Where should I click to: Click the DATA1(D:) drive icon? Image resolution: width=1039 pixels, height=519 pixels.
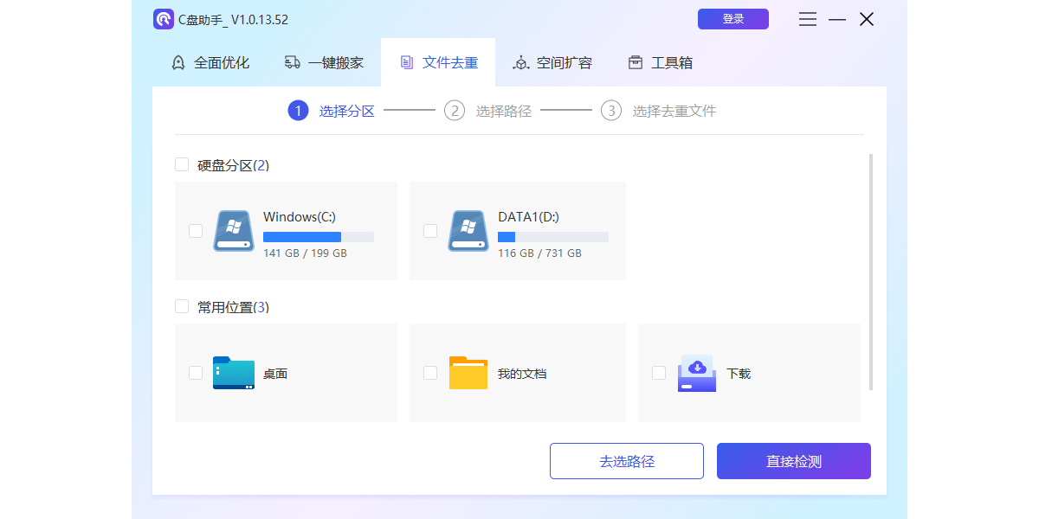(468, 230)
